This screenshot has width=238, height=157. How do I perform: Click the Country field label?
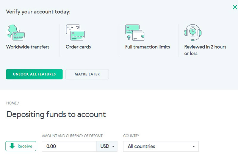131,136
